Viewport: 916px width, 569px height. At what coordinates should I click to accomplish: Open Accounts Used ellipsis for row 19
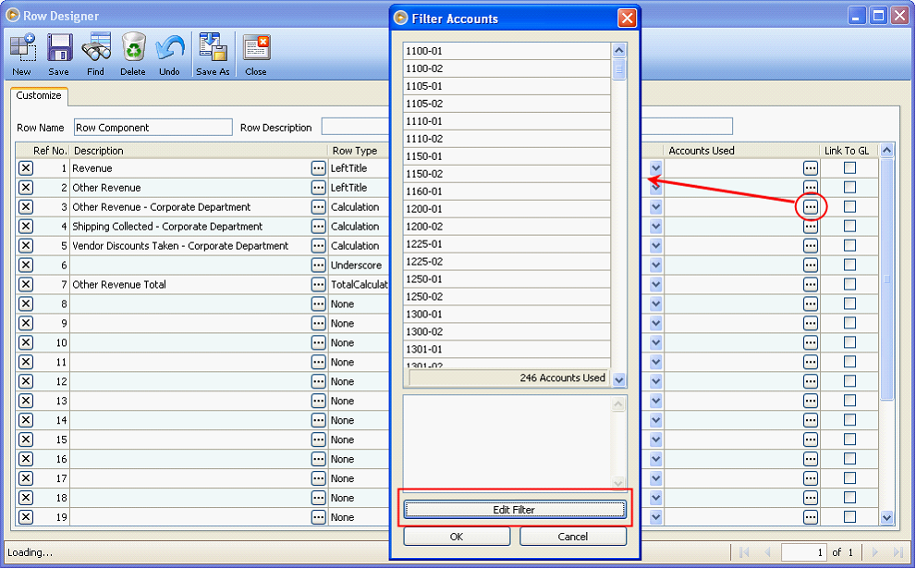tap(811, 517)
